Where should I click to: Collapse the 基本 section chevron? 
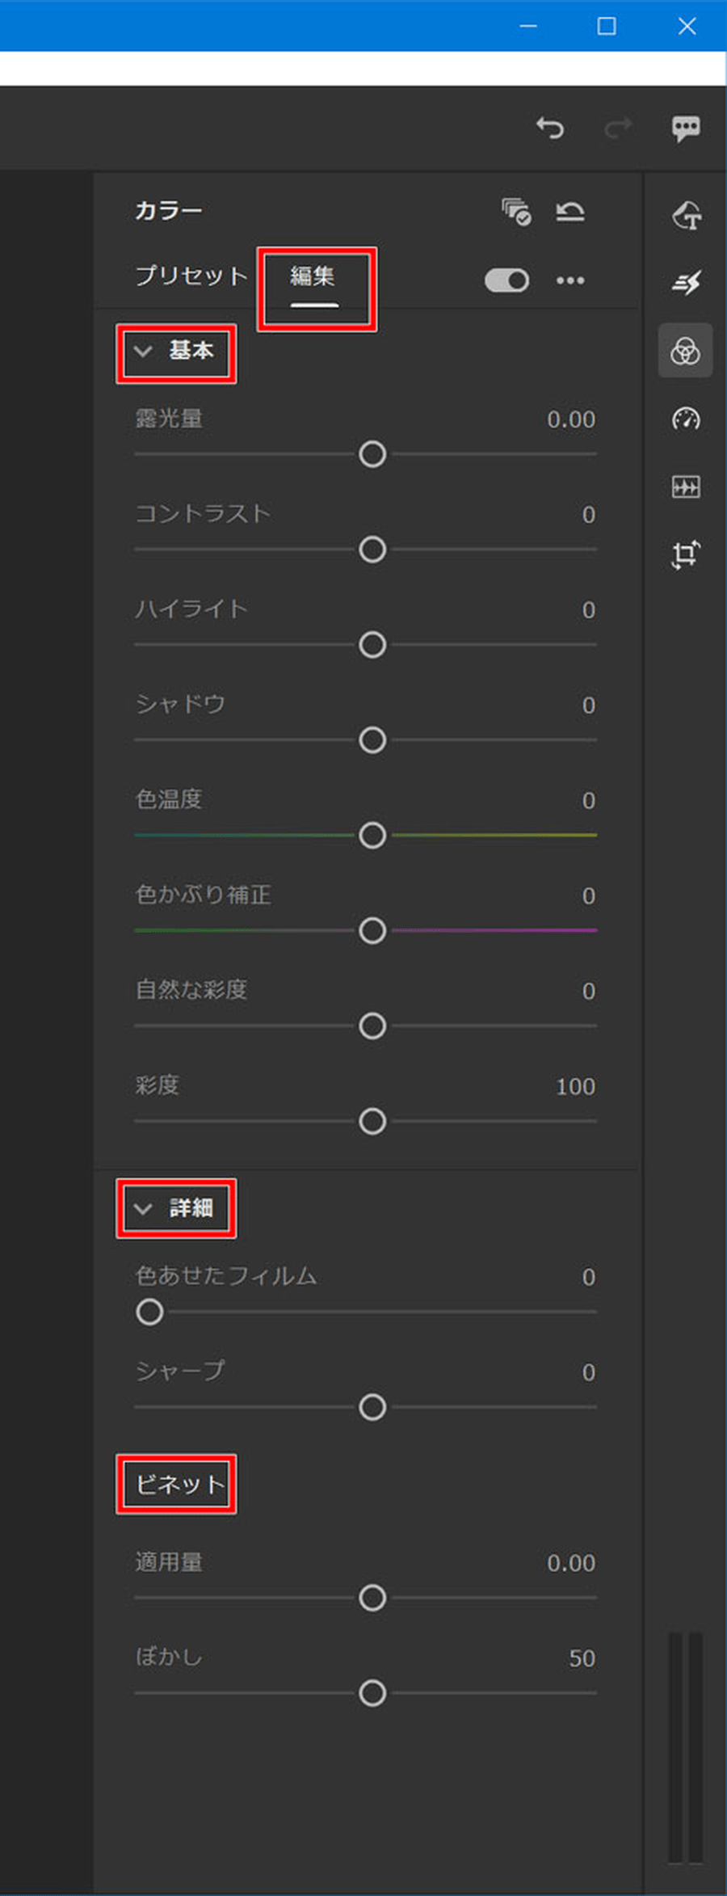[143, 351]
